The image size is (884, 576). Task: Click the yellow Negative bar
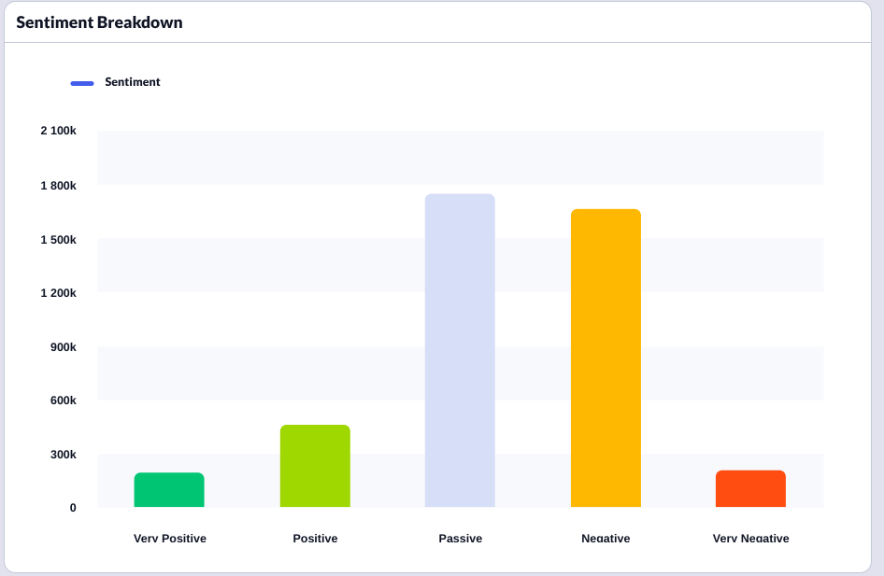pyautogui.click(x=606, y=358)
